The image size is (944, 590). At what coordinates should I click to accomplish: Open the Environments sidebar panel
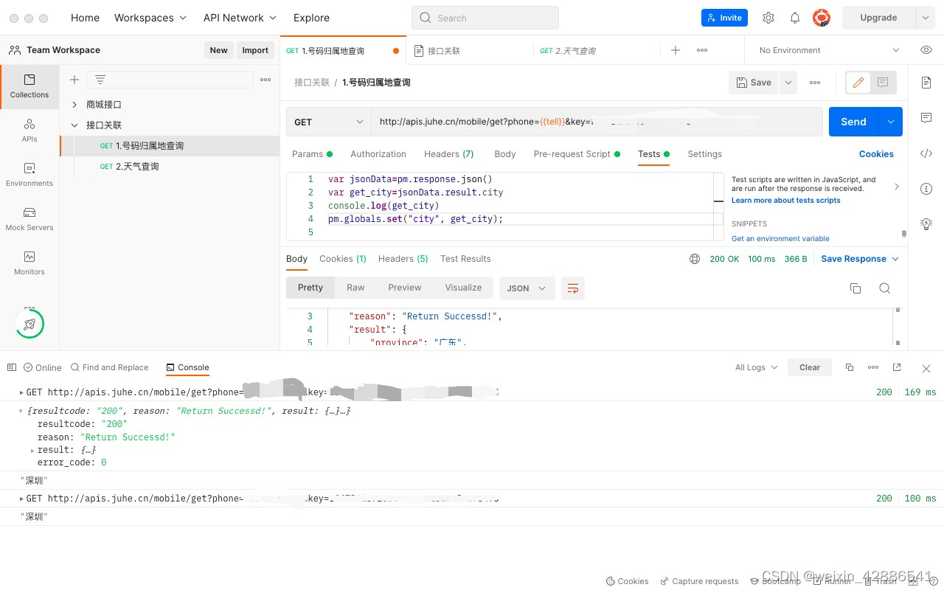29,175
